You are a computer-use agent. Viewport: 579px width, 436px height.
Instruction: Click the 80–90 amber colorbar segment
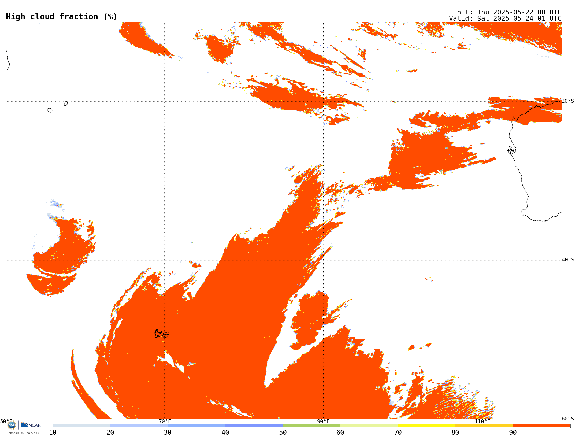484,426
